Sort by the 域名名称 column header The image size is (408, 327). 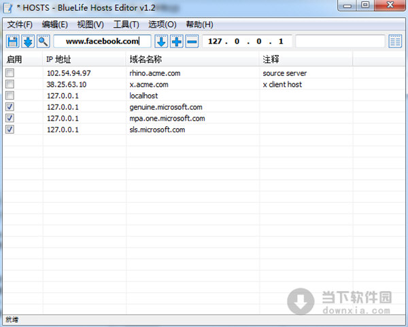coord(192,60)
